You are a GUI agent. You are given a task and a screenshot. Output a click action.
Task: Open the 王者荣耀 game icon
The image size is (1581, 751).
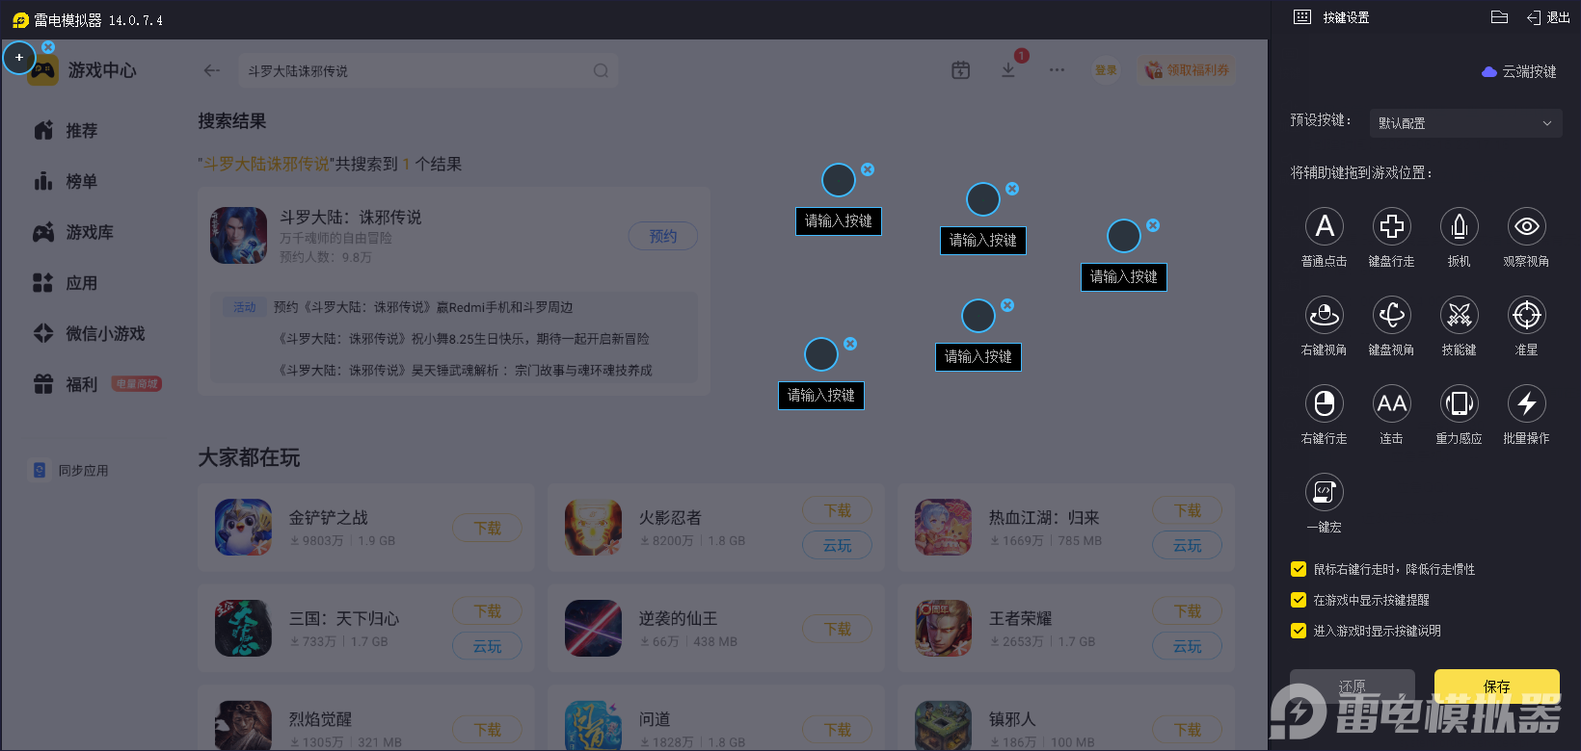point(943,628)
